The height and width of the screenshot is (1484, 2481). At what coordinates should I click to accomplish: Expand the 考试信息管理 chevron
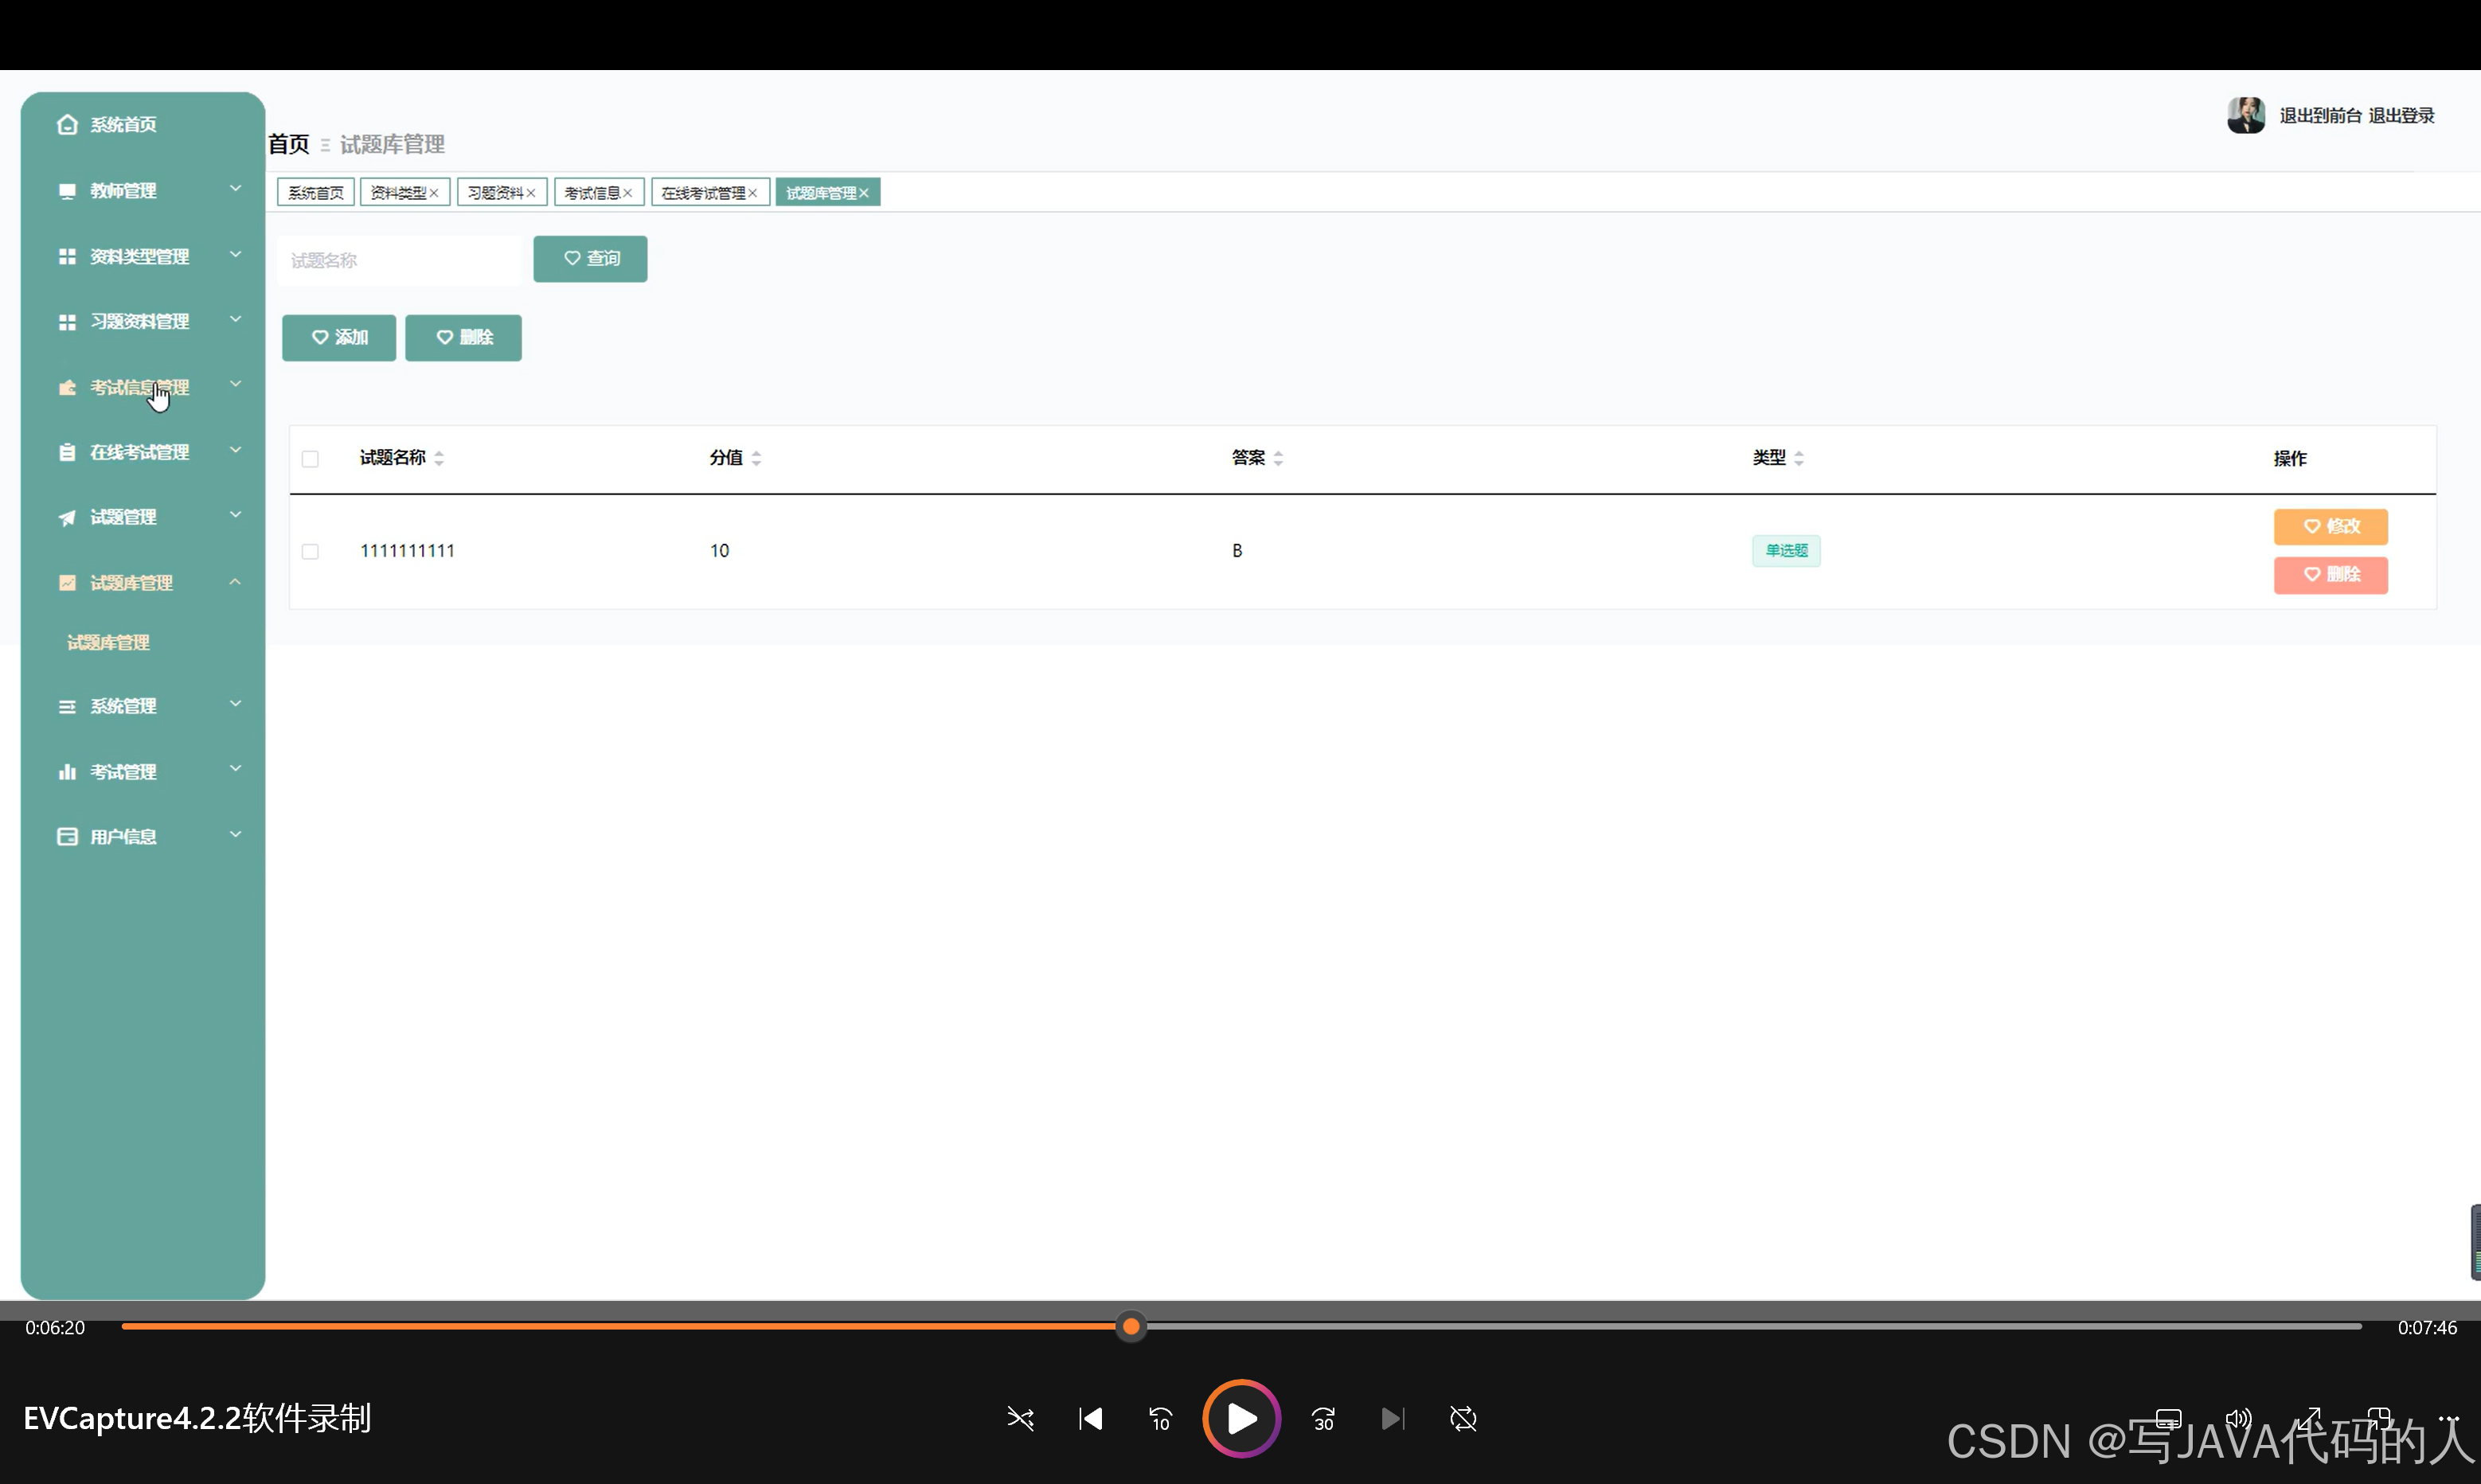pyautogui.click(x=236, y=384)
